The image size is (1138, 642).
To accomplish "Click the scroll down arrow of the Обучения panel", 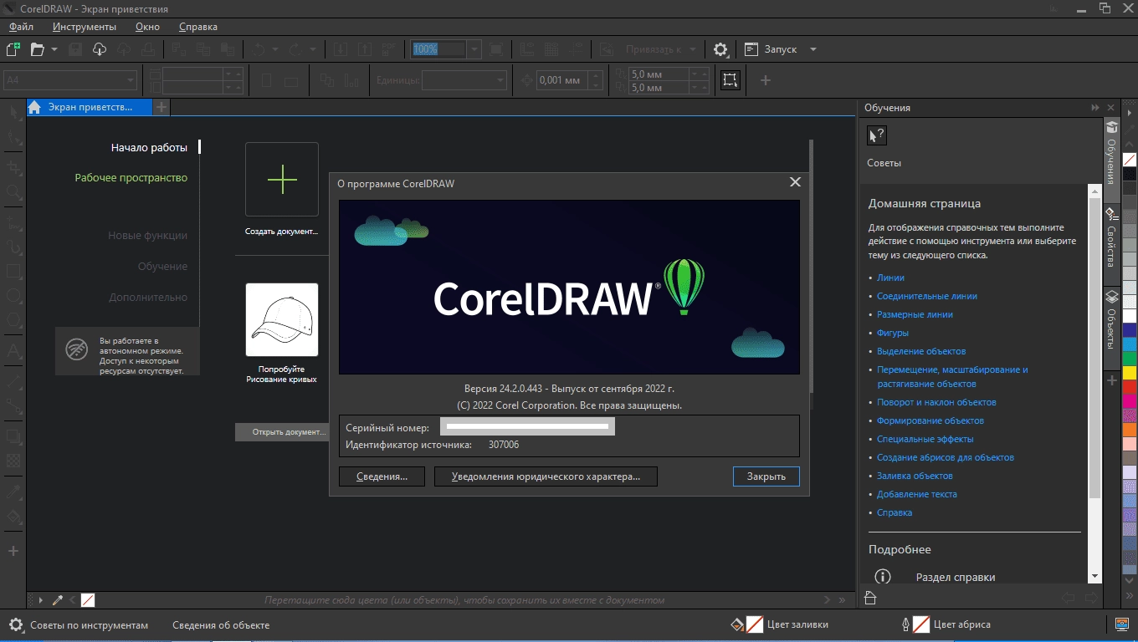I will tap(1094, 576).
